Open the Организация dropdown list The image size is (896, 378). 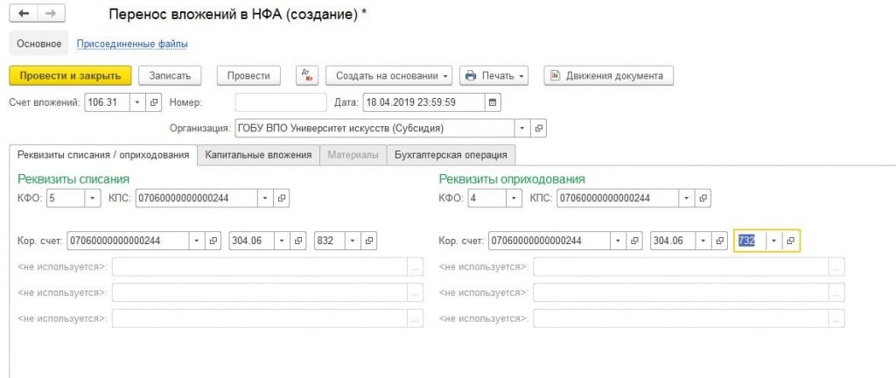522,128
